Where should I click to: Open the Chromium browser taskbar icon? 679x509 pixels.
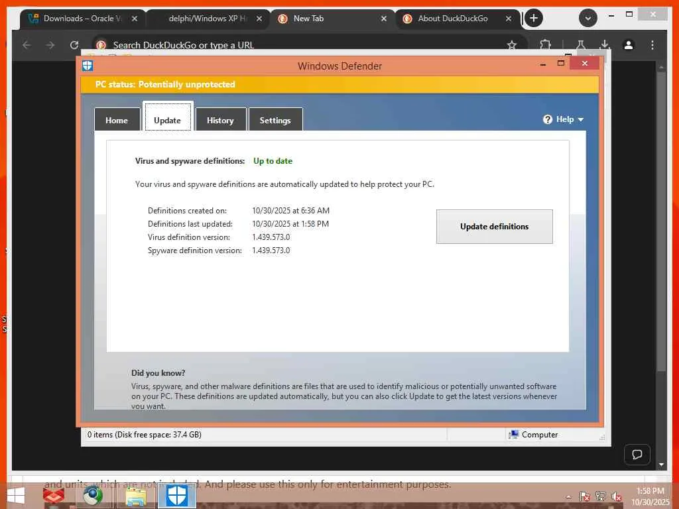[x=92, y=496]
